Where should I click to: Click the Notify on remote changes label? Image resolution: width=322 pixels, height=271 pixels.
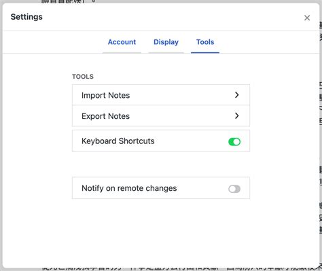coord(129,188)
